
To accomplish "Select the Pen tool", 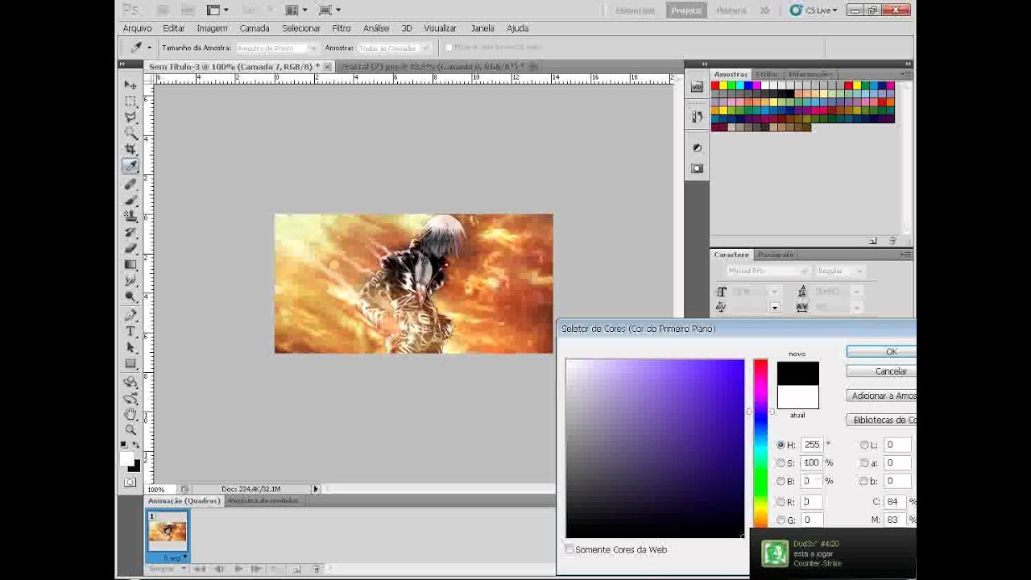I will (130, 315).
